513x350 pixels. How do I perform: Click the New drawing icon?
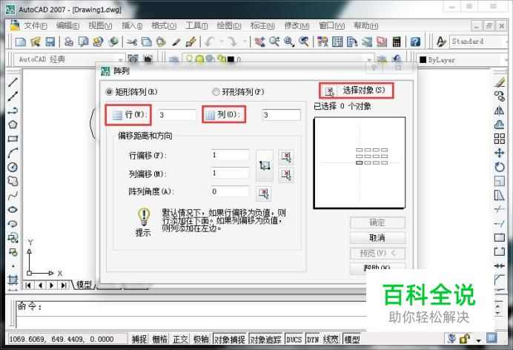pyautogui.click(x=21, y=42)
